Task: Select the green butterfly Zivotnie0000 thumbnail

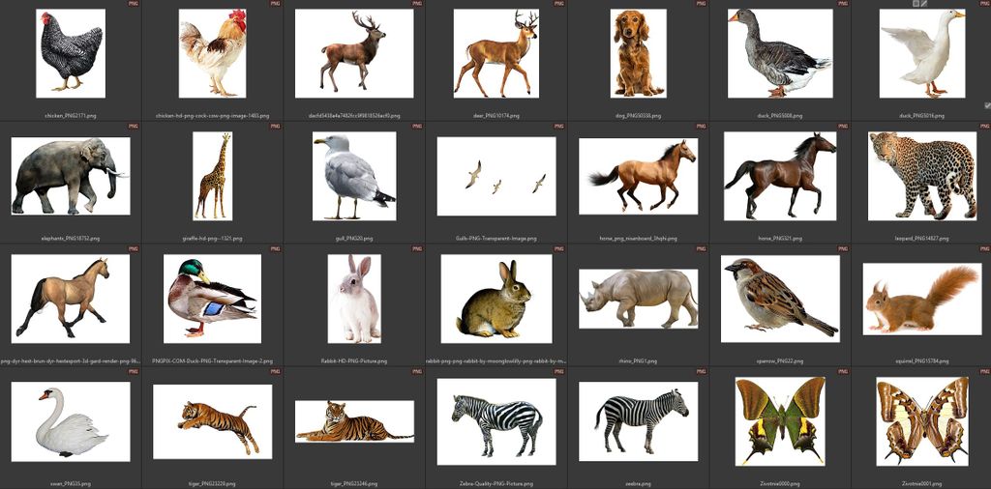Action: pos(779,421)
